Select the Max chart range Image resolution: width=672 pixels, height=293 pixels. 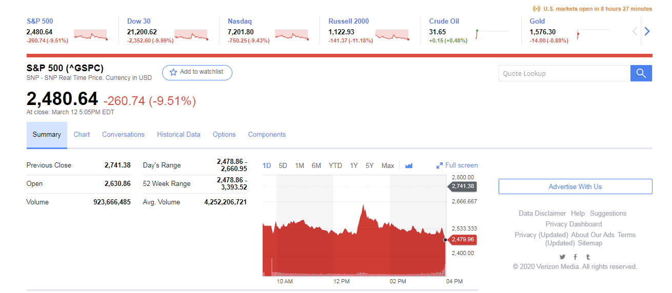(x=388, y=165)
